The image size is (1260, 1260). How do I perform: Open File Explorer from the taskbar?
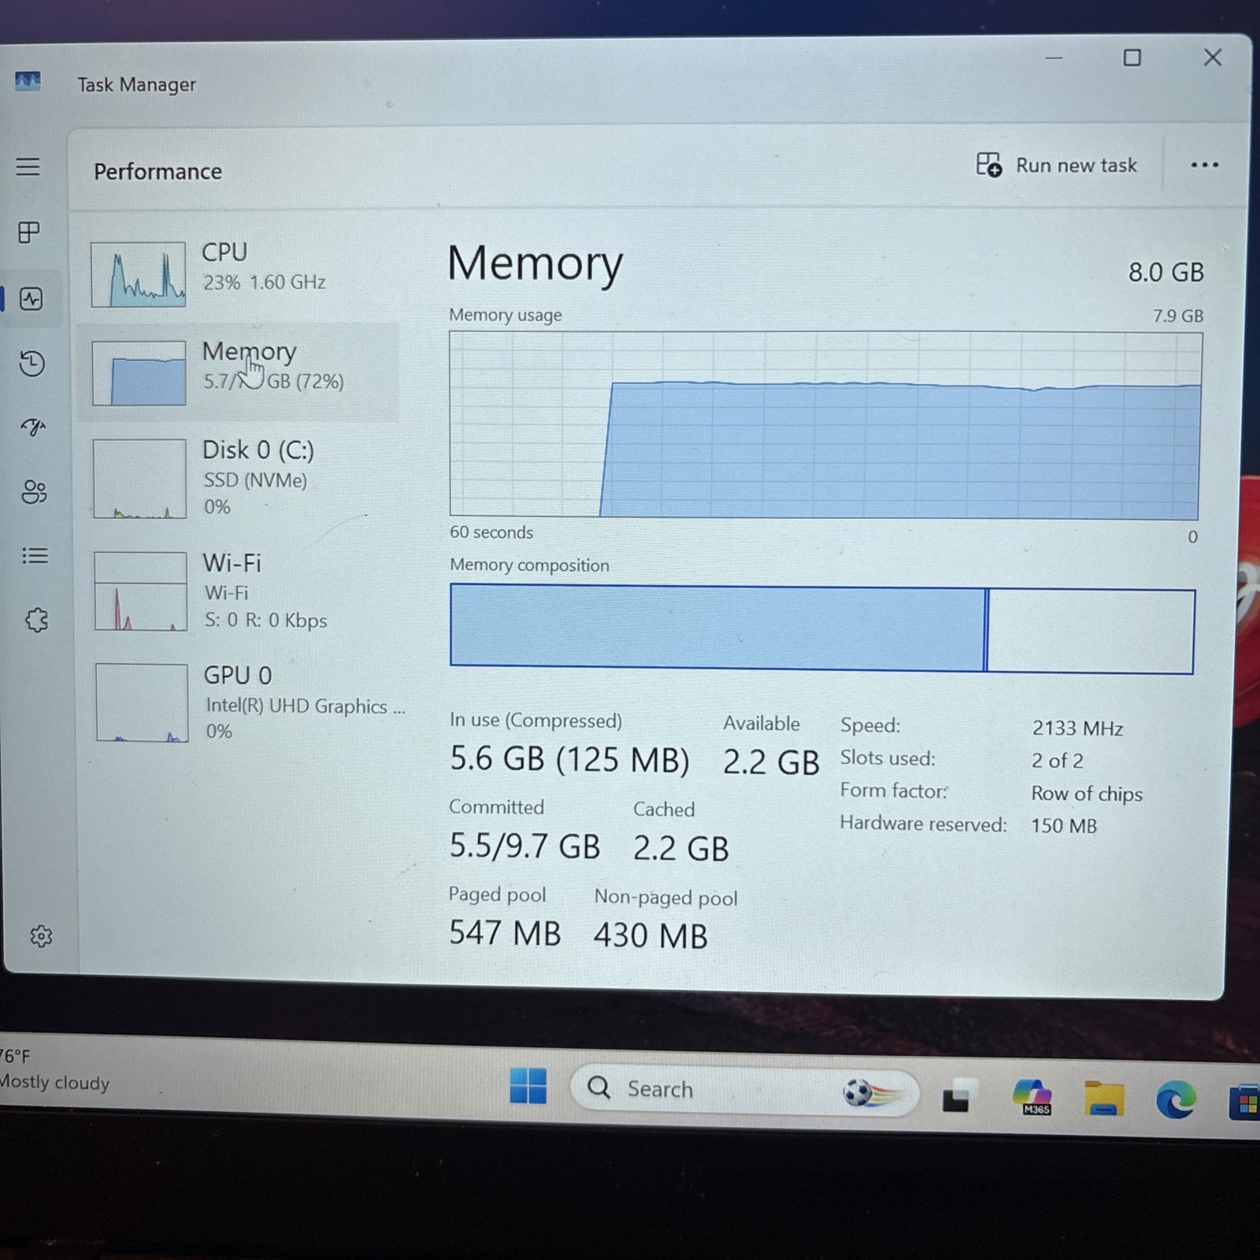pyautogui.click(x=1104, y=1098)
